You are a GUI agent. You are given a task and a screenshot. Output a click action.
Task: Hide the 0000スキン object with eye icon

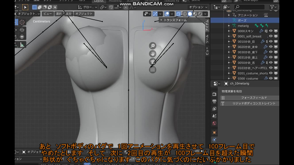[271, 31]
